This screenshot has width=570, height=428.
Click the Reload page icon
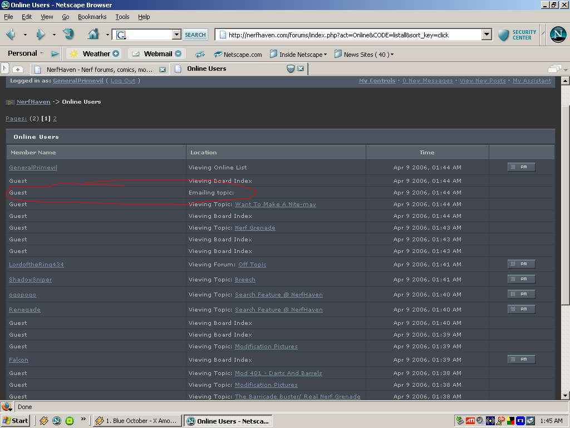[68, 35]
